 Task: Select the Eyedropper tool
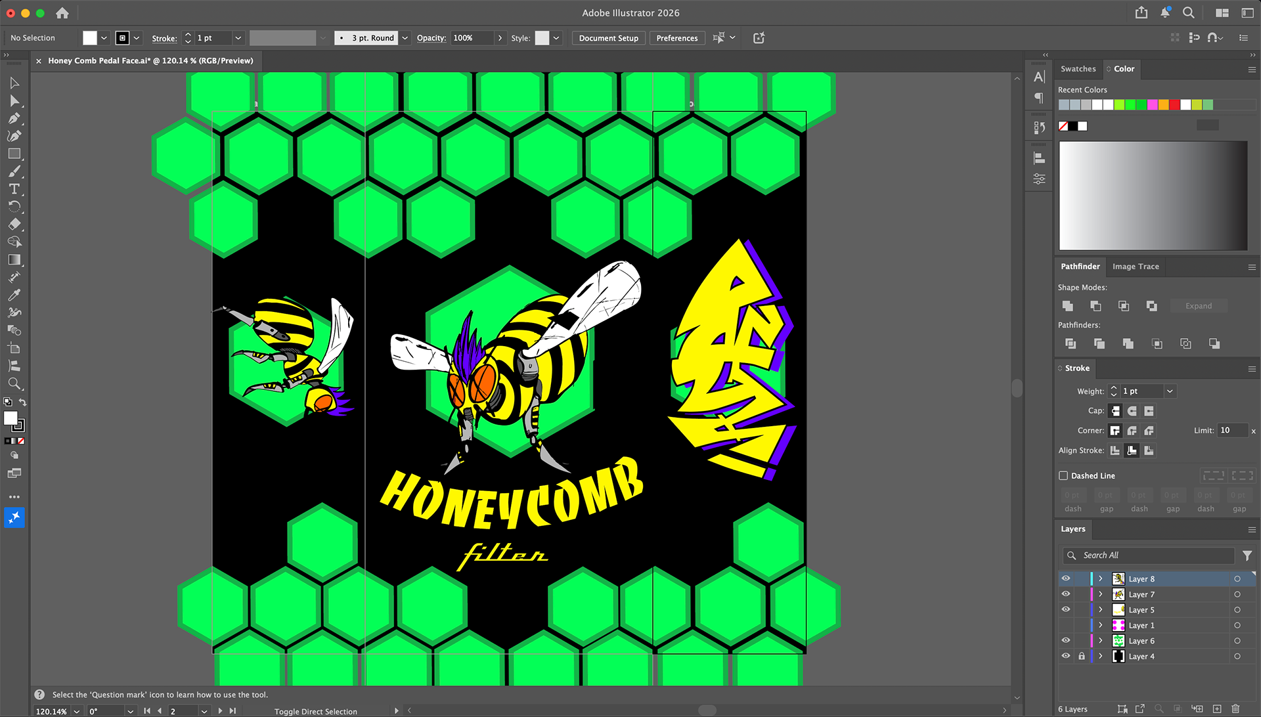point(14,295)
